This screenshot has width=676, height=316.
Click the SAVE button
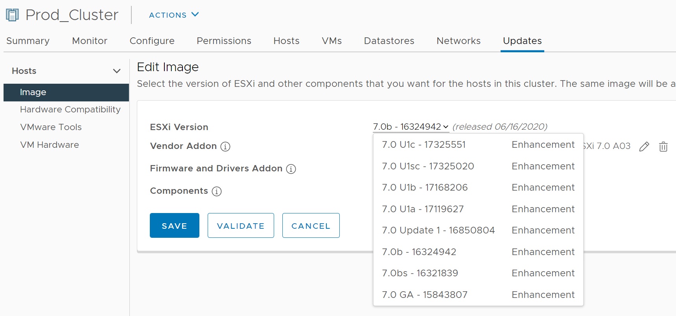tap(175, 226)
